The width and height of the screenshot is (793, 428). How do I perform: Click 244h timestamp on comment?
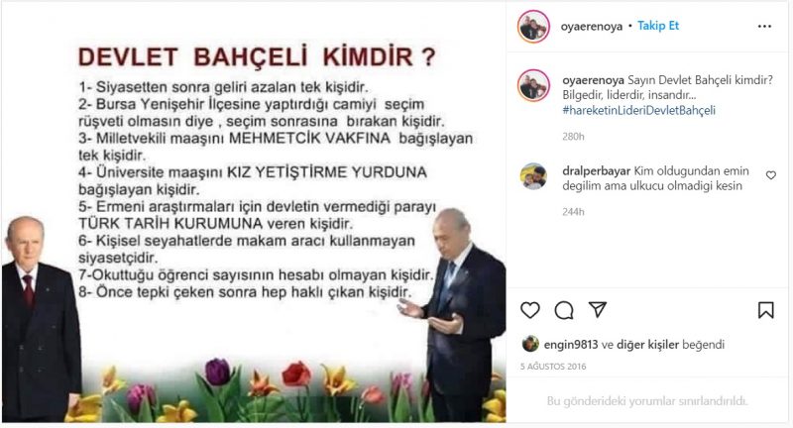(x=573, y=212)
